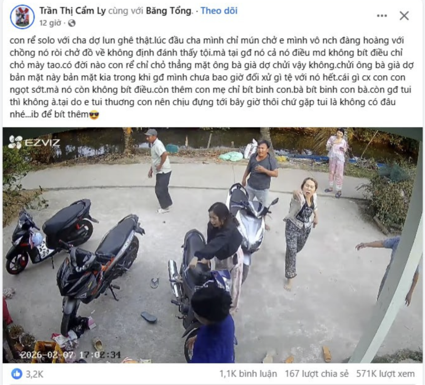Close the post with the X button
Screen dimensions: 425x385
[404, 16]
